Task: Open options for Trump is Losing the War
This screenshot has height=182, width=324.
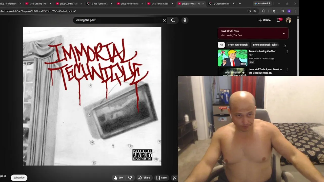Action: coord(287,52)
